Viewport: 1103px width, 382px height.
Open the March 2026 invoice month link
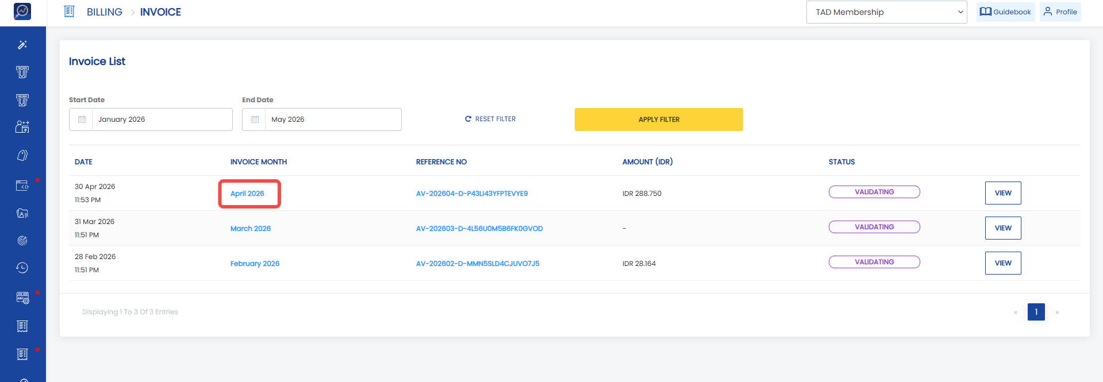[x=251, y=229]
